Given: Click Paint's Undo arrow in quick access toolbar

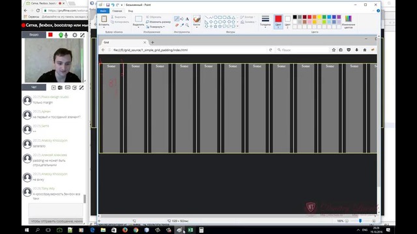Looking at the screenshot, I should pyautogui.click(x=113, y=5).
